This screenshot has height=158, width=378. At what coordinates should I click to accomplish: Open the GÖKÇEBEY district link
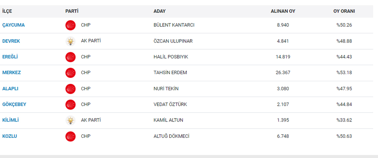[14, 105]
